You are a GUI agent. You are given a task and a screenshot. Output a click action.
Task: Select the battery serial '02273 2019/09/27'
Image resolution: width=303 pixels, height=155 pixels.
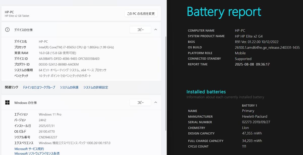[256, 122]
